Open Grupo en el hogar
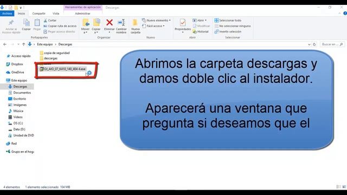 click(x=20, y=152)
